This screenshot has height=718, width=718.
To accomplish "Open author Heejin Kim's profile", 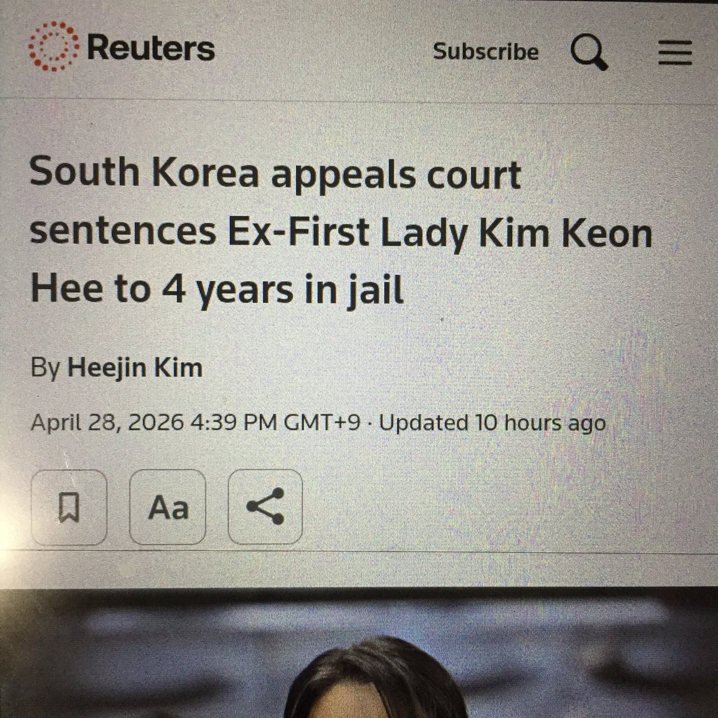I will click(135, 367).
